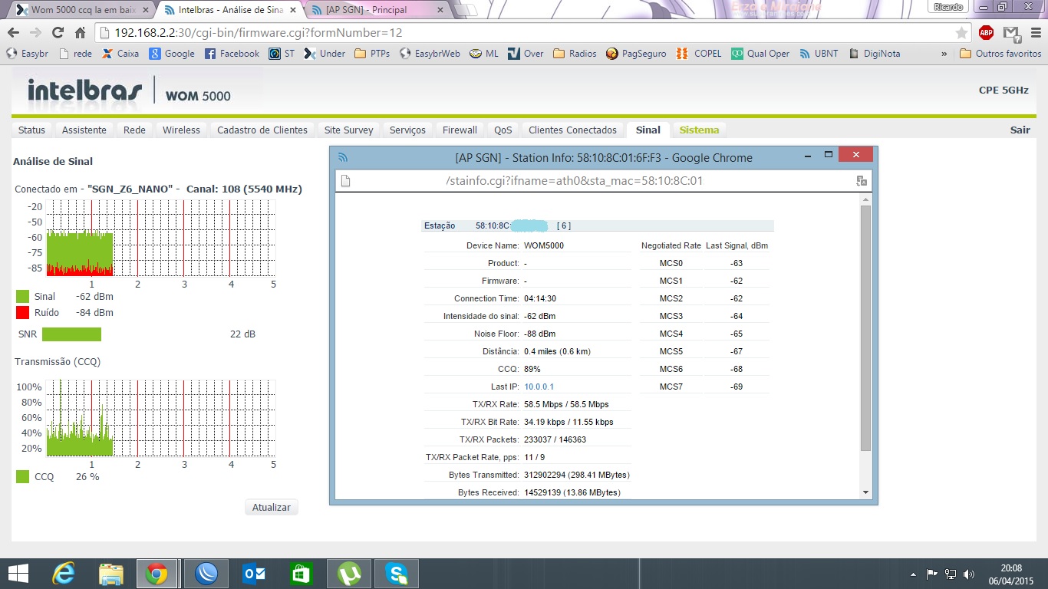Open File Explorer from the taskbar
The height and width of the screenshot is (589, 1048).
111,574
